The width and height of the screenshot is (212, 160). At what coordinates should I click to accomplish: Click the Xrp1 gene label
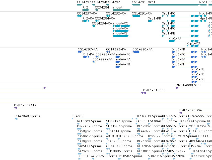[152, 2]
